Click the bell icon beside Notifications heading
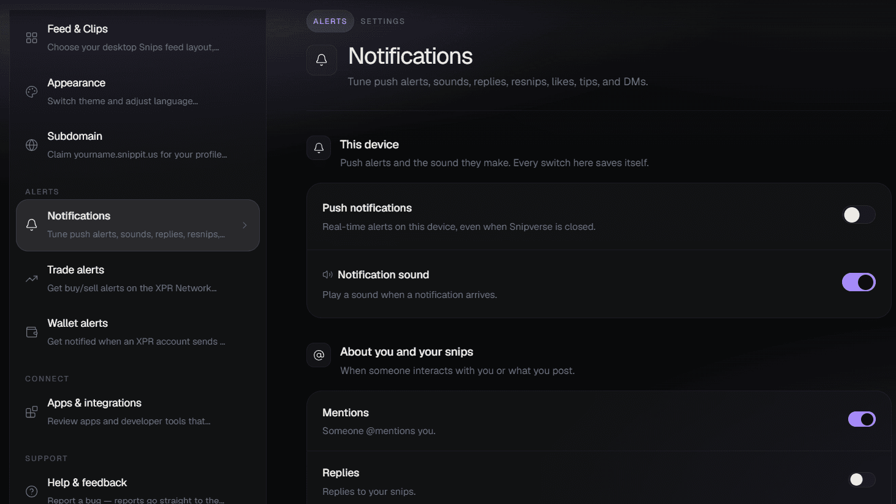896x504 pixels. click(x=322, y=60)
